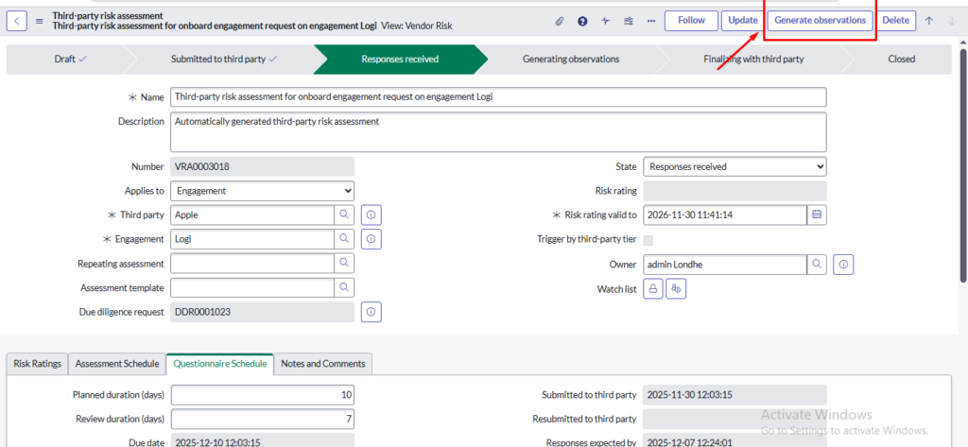Image resolution: width=968 pixels, height=447 pixels.
Task: Click the add me icon in Watch list
Action: [675, 289]
